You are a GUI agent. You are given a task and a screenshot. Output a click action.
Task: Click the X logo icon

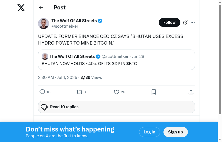pyautogui.click(x=21, y=8)
